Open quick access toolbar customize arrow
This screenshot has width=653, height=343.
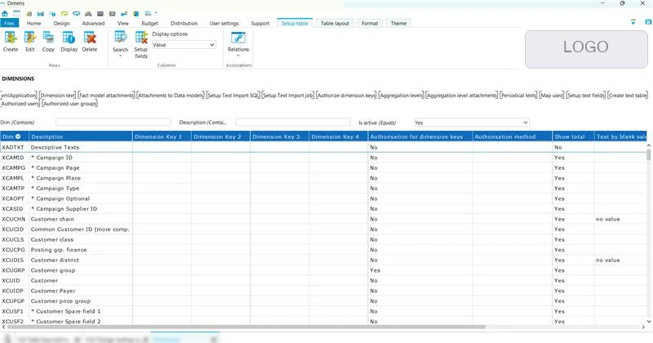[x=156, y=14]
